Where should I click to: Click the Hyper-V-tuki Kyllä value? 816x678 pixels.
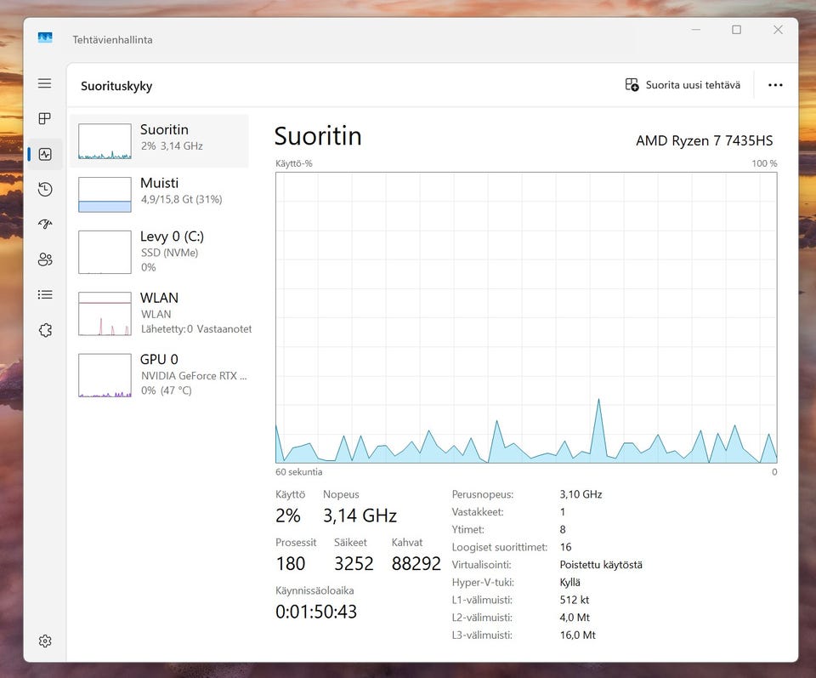coord(569,582)
